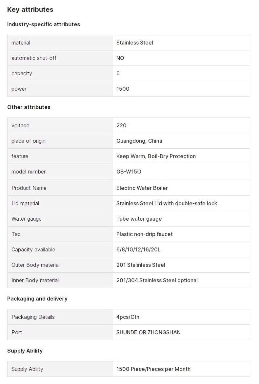Click the Stainless Steel material value
This screenshot has width=259, height=384.
pos(135,43)
